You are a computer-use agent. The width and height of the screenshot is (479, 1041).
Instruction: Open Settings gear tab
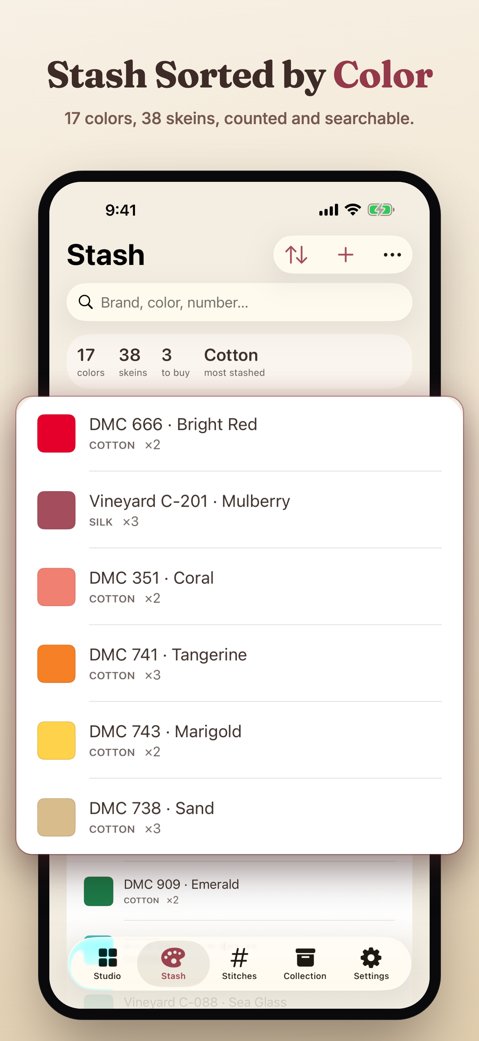tap(371, 964)
